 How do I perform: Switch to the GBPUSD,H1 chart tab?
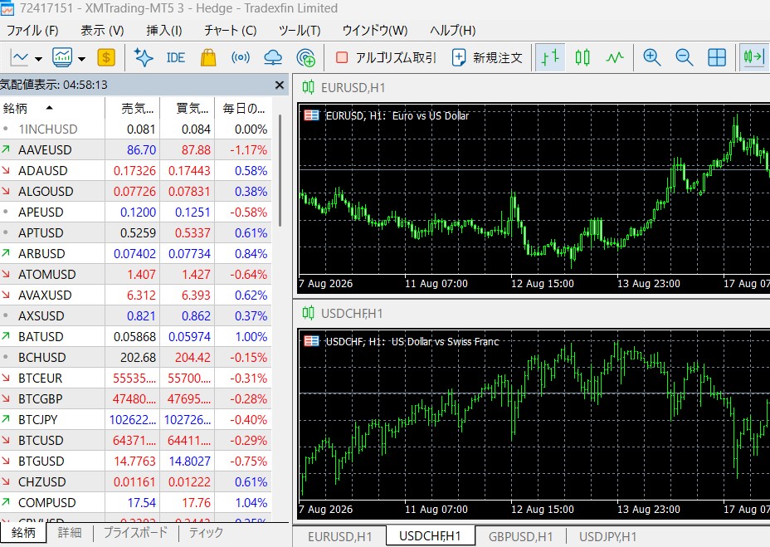point(520,537)
